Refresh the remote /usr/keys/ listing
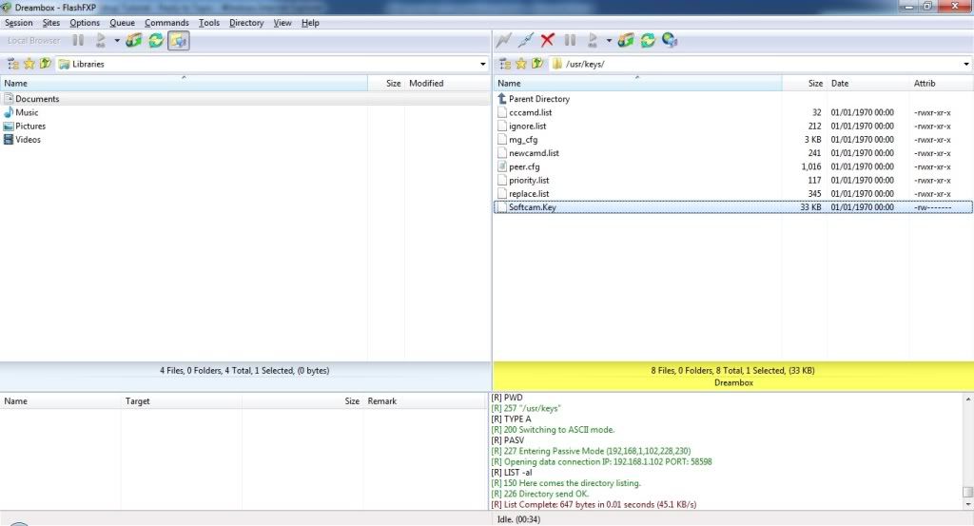This screenshot has height=526, width=974. tap(648, 40)
